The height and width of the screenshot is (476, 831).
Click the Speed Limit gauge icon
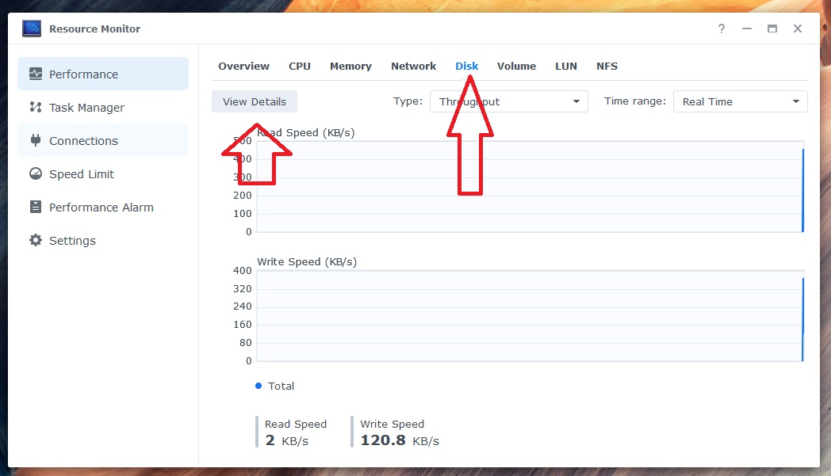(35, 173)
